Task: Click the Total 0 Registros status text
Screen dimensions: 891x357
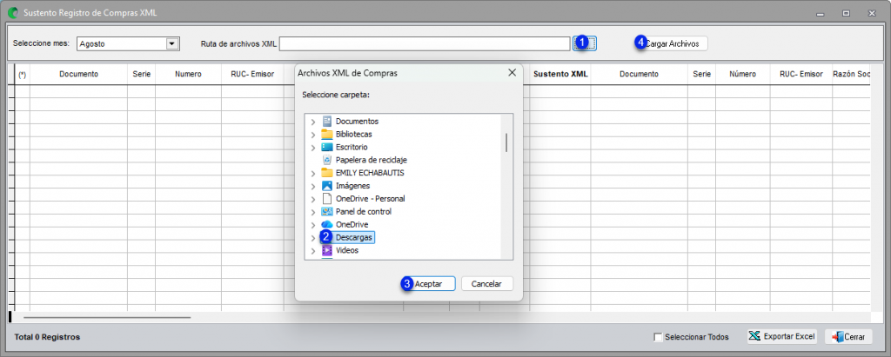Action: pyautogui.click(x=47, y=337)
